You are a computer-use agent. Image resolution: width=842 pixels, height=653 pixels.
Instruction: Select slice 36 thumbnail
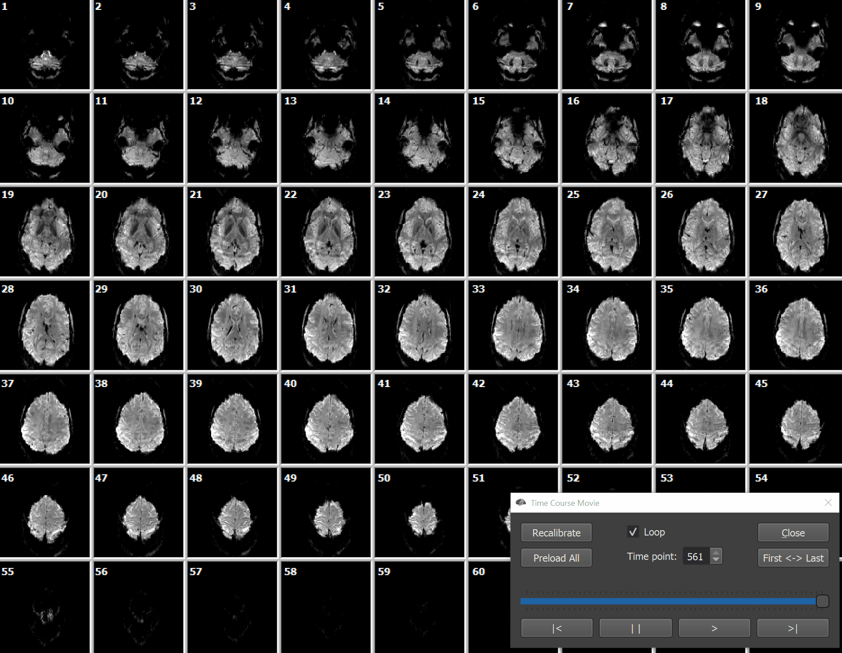[796, 325]
